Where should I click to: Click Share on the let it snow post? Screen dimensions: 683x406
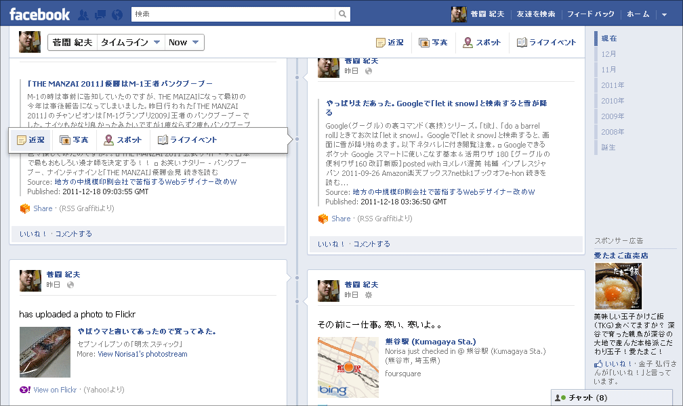click(x=341, y=219)
